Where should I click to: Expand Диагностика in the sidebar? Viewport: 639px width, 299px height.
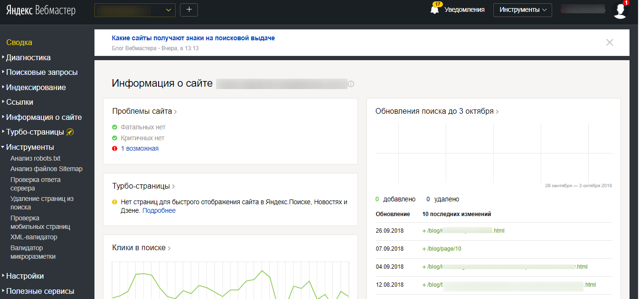pos(28,58)
